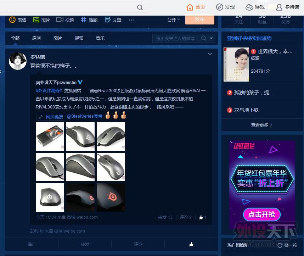Show more composer options ellipsis
Image resolution: width=304 pixels, height=256 pixels.
tap(131, 20)
